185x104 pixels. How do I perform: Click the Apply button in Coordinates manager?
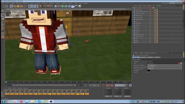(x=127, y=96)
